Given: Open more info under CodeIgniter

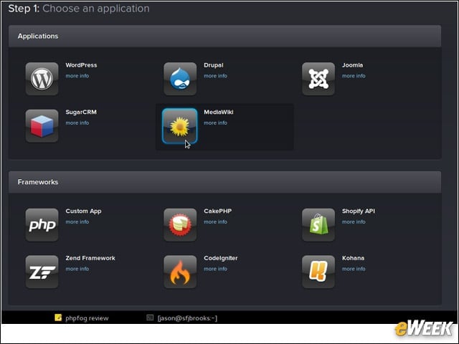Looking at the screenshot, I should pos(215,269).
